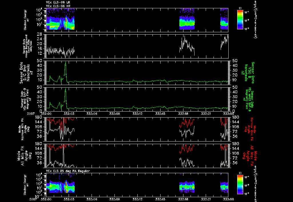
Task: Click the 85 deg PA spectrogram segment near 332:18
Action: [187, 187]
